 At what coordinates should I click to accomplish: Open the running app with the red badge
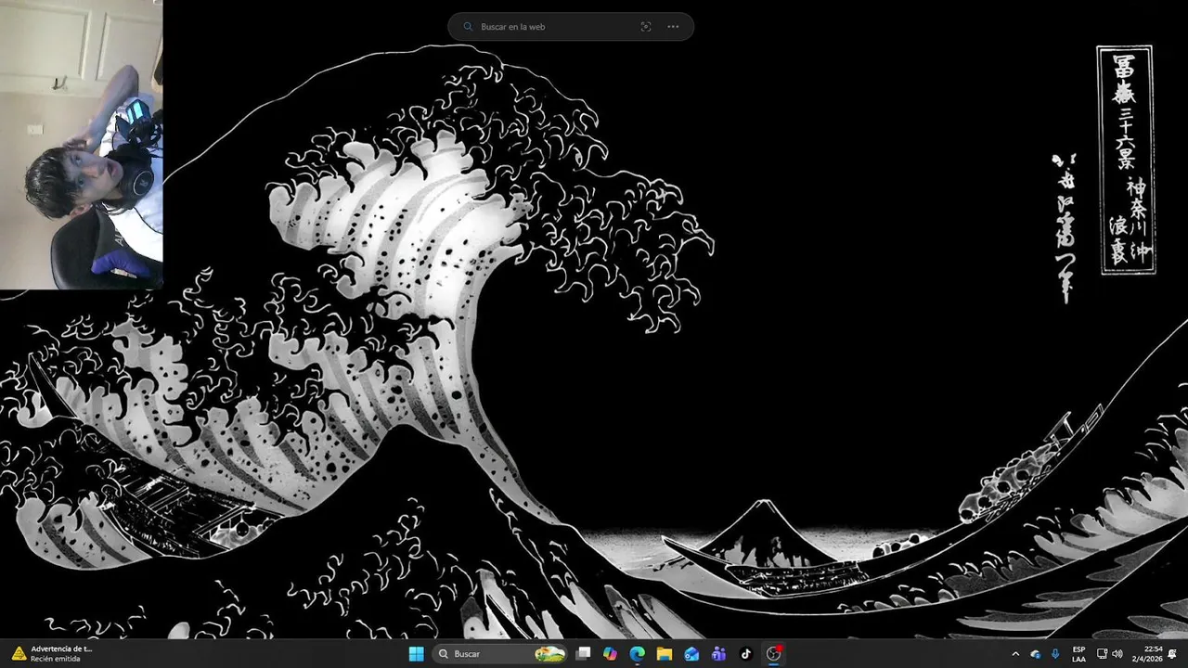click(773, 653)
